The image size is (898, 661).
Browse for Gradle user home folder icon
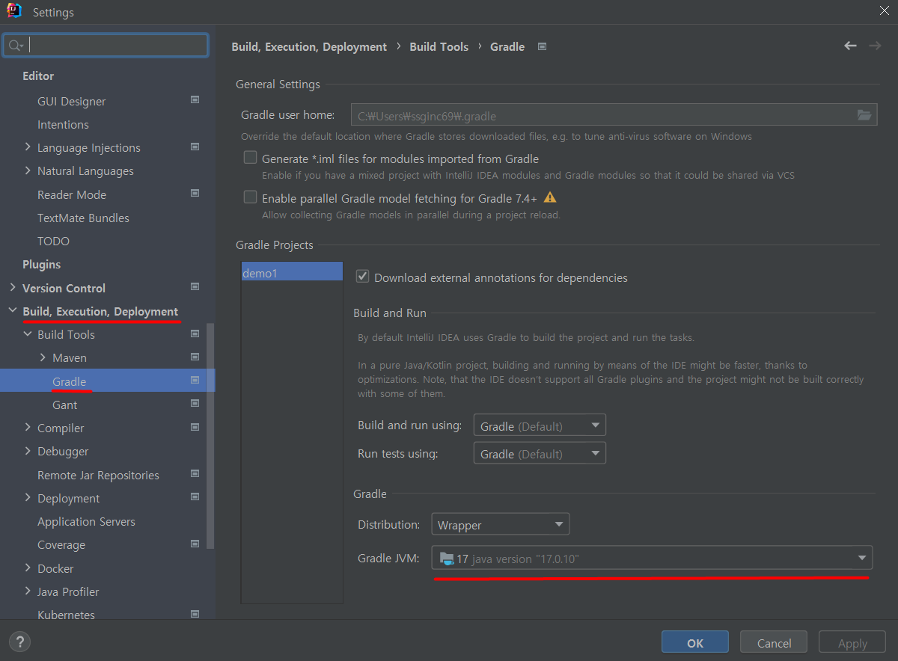864,115
